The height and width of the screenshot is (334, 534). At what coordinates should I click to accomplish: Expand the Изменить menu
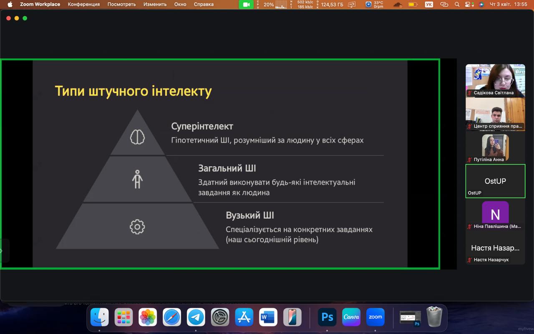point(155,5)
